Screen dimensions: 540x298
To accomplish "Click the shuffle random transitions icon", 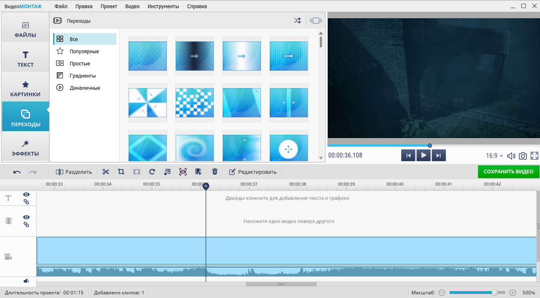I will point(297,21).
